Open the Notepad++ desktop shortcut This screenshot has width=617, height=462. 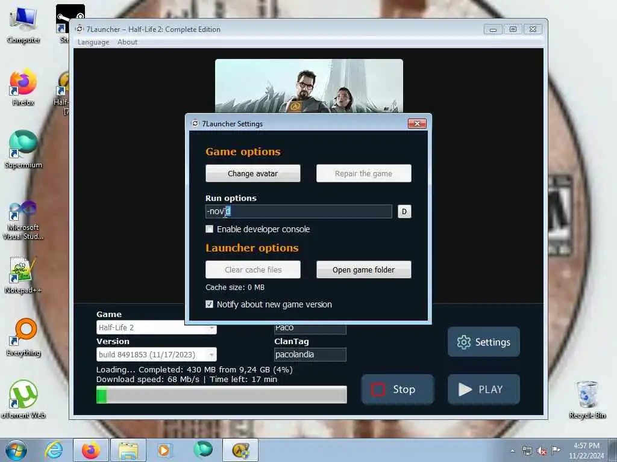click(23, 275)
